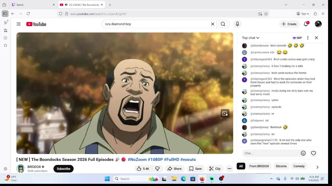Share the video
Viewport: 332px width, 186px height.
pos(175,169)
